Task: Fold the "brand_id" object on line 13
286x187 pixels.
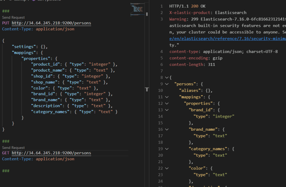Action: [167, 110]
